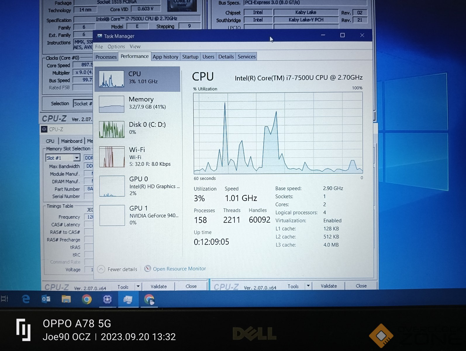Click Close in the left CPU-Z window
The height and width of the screenshot is (351, 466).
[x=191, y=286]
